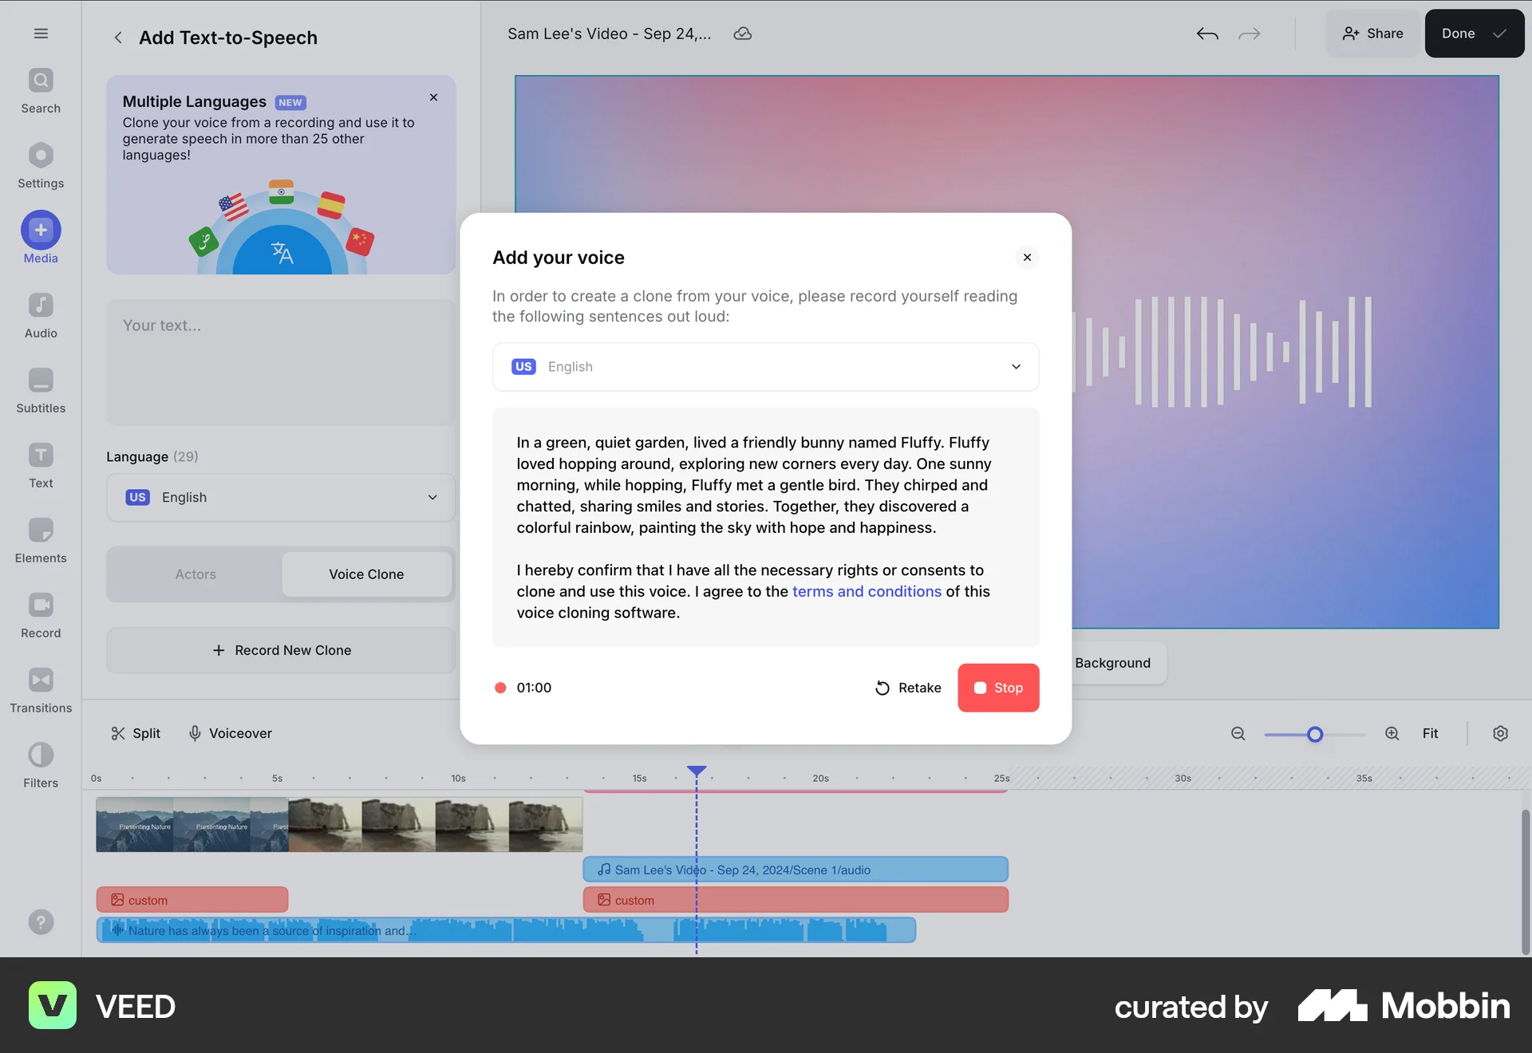The width and height of the screenshot is (1532, 1053).
Task: Open the Audio panel
Action: (40, 313)
